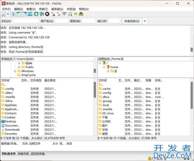Image resolution: width=194 pixels, height=161 pixels.
Task: Toggle the message log display
Action: coord(13,14)
